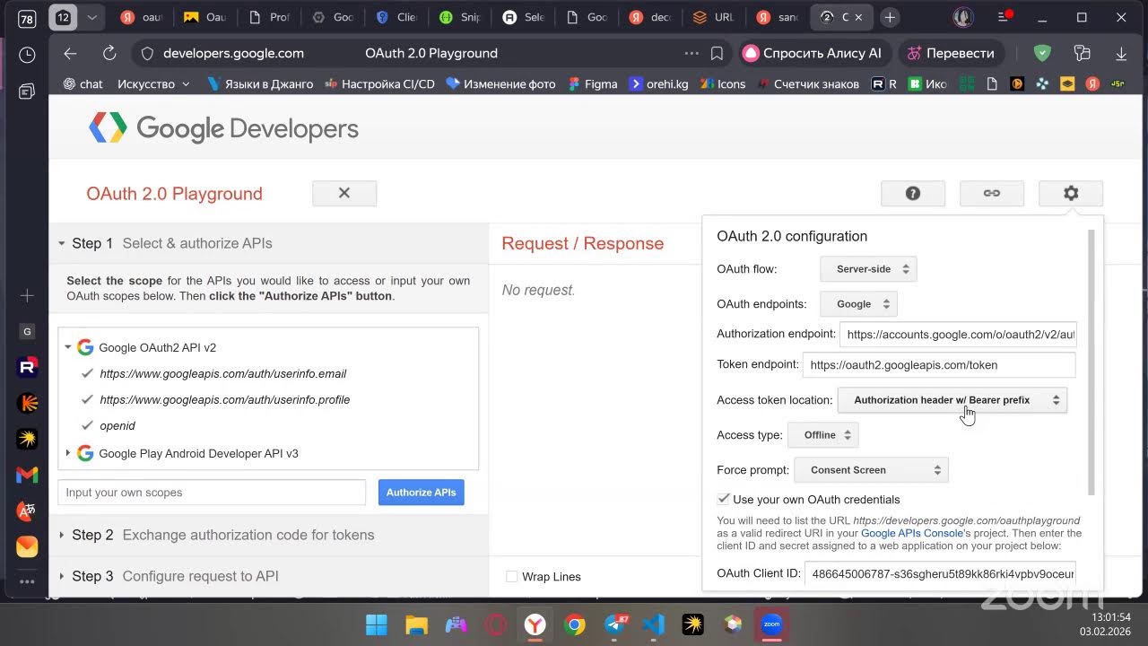1148x646 pixels.
Task: Open the help question mark button
Action: (912, 193)
